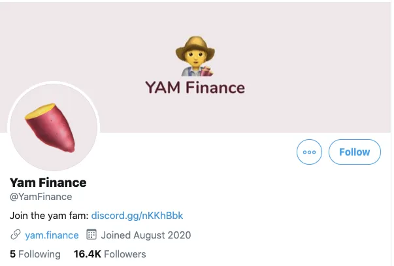Open the yam profile avatar picture
This screenshot has width=394, height=266.
coord(54,127)
